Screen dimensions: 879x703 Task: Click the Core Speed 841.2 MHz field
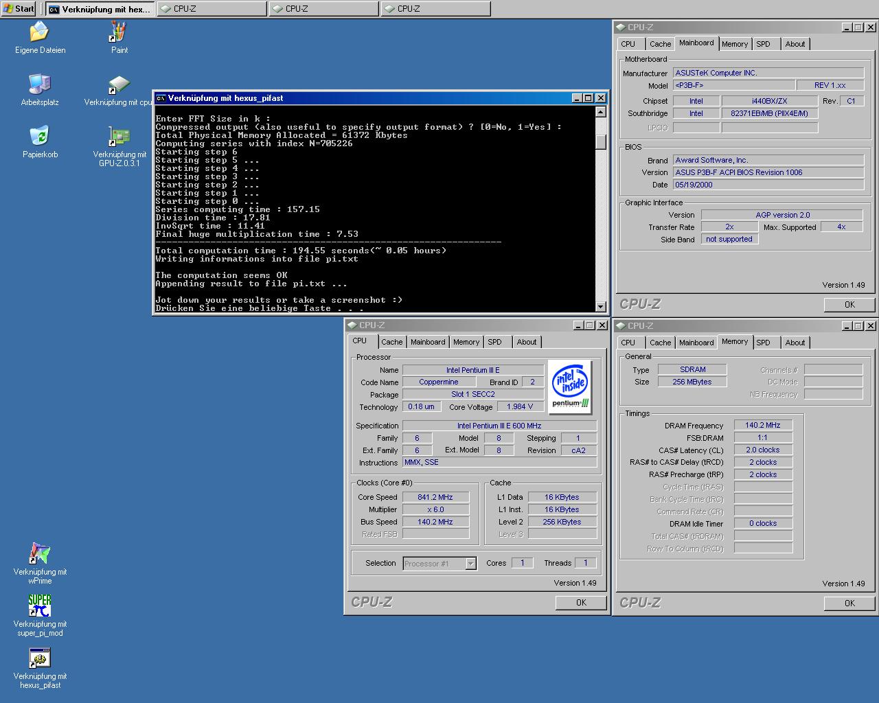pos(435,497)
